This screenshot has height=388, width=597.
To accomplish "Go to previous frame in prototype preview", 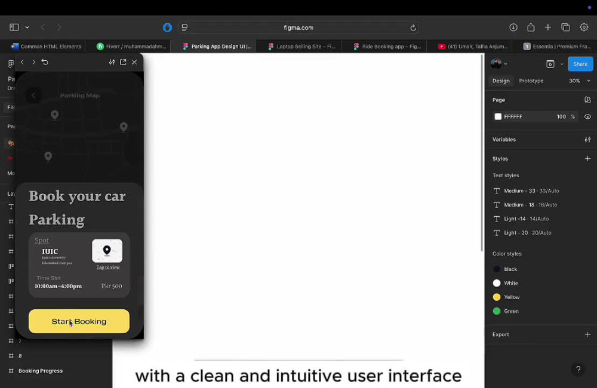I will 22,62.
